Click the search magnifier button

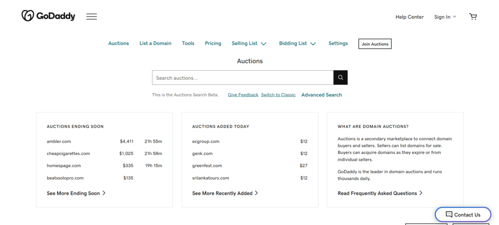(x=341, y=77)
